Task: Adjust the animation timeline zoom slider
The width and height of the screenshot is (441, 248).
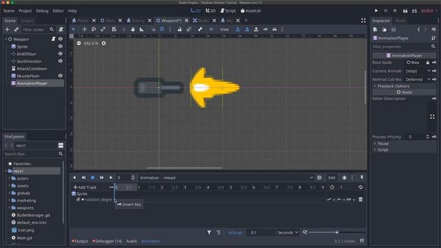Action: tap(337, 232)
